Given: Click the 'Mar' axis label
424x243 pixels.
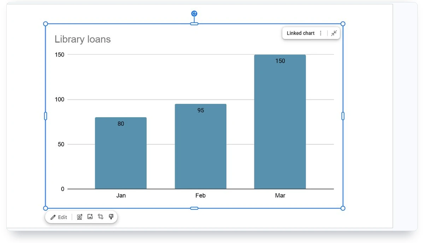Looking at the screenshot, I should 280,196.
